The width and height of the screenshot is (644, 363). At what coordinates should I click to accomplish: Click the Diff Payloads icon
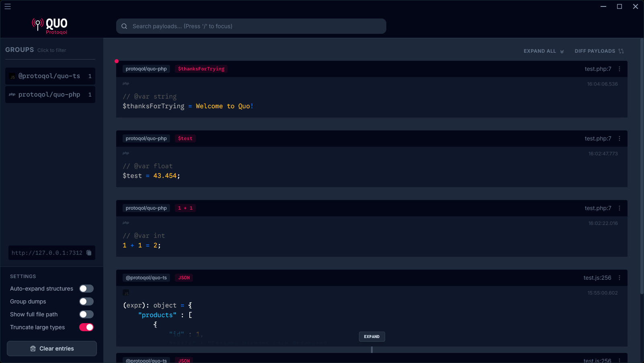coord(621,51)
